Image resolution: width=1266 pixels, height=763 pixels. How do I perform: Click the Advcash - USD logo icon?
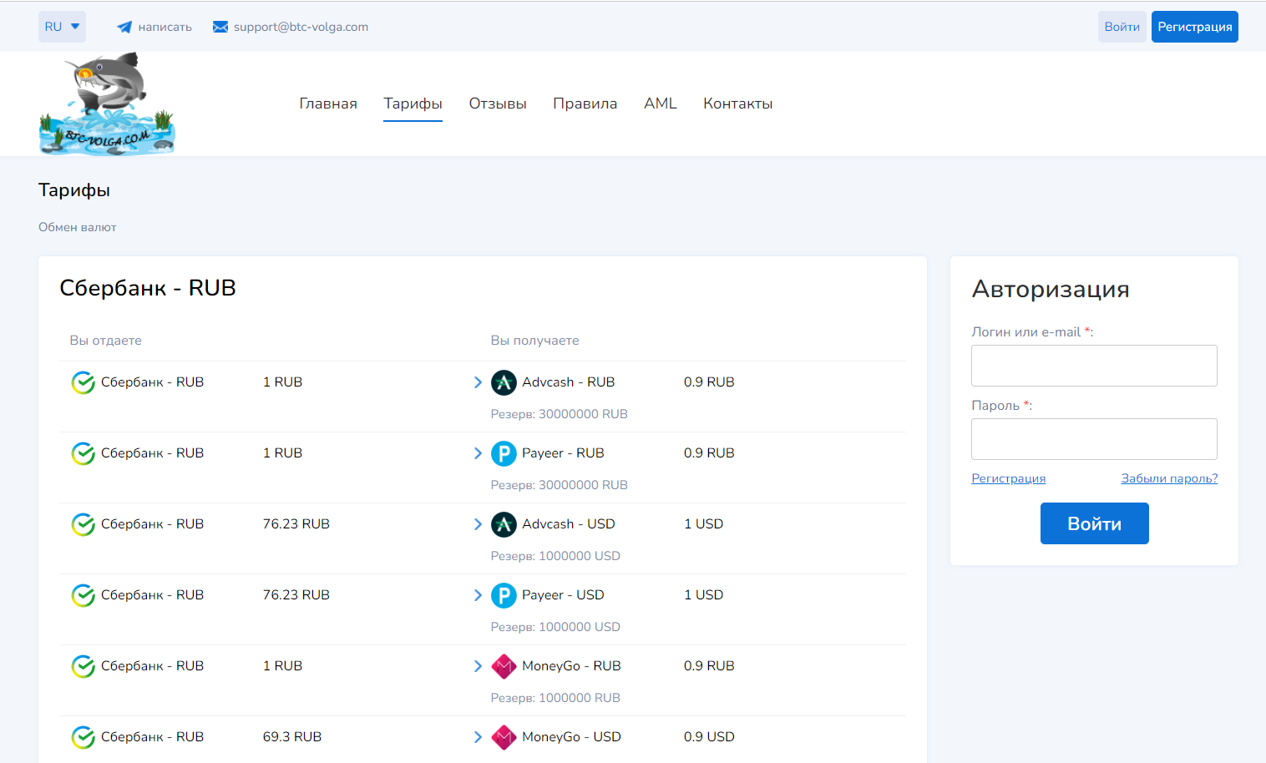point(504,524)
